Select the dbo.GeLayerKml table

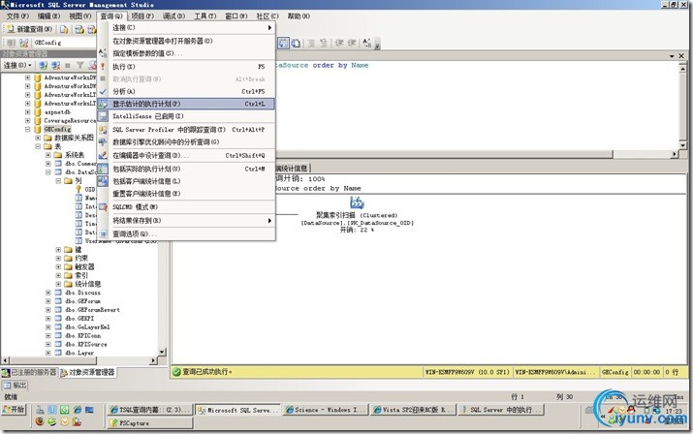tap(87, 327)
